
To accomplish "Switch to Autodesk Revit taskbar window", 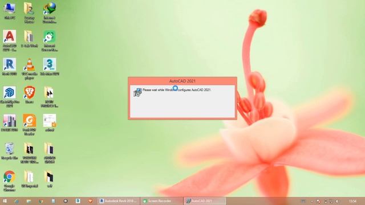I will click(119, 201).
